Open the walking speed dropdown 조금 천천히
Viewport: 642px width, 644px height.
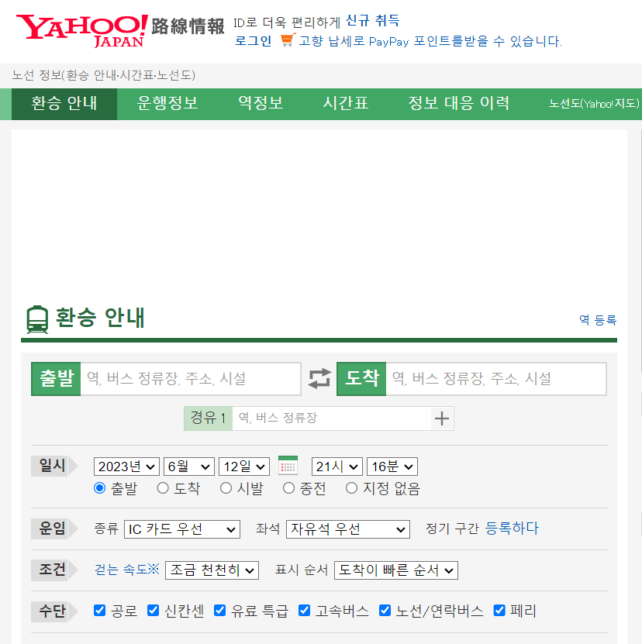click(211, 570)
